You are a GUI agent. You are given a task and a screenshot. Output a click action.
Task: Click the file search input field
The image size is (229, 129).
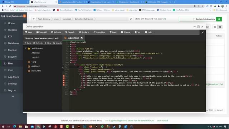(186, 19)
